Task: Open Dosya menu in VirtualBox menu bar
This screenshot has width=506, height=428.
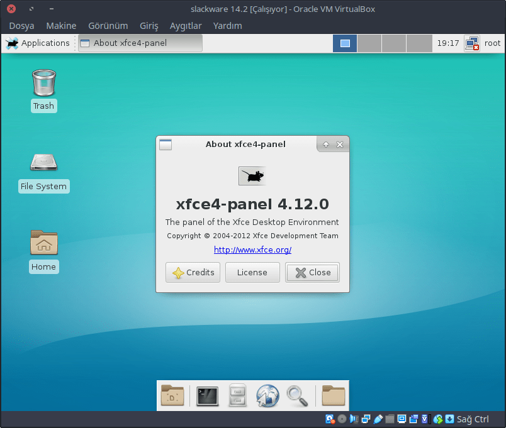Action: [x=21, y=26]
